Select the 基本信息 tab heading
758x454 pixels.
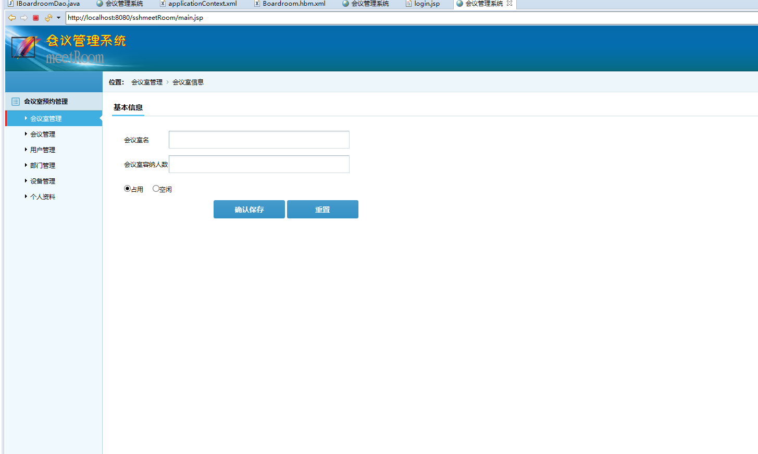[128, 107]
